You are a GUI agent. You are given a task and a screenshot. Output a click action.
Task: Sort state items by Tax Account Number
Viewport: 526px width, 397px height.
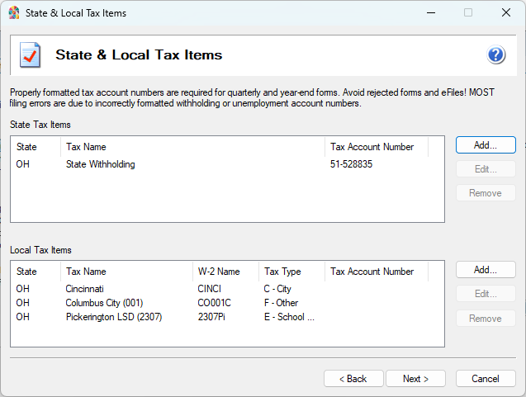tap(376, 147)
